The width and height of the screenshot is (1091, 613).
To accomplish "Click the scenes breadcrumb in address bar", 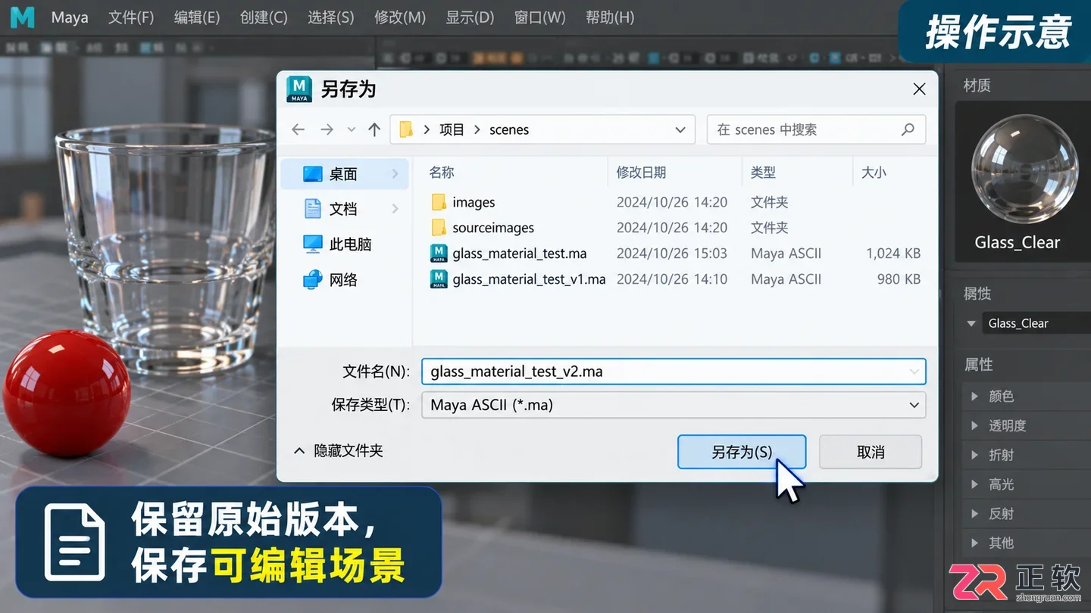I will tap(509, 129).
